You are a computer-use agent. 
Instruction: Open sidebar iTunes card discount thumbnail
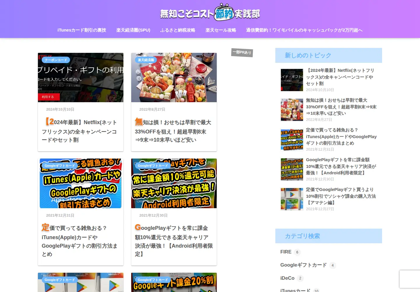292,140
